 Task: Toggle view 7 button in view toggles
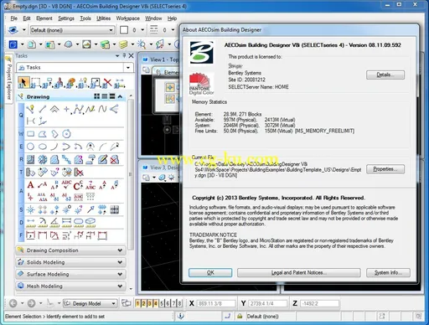coord(173,303)
